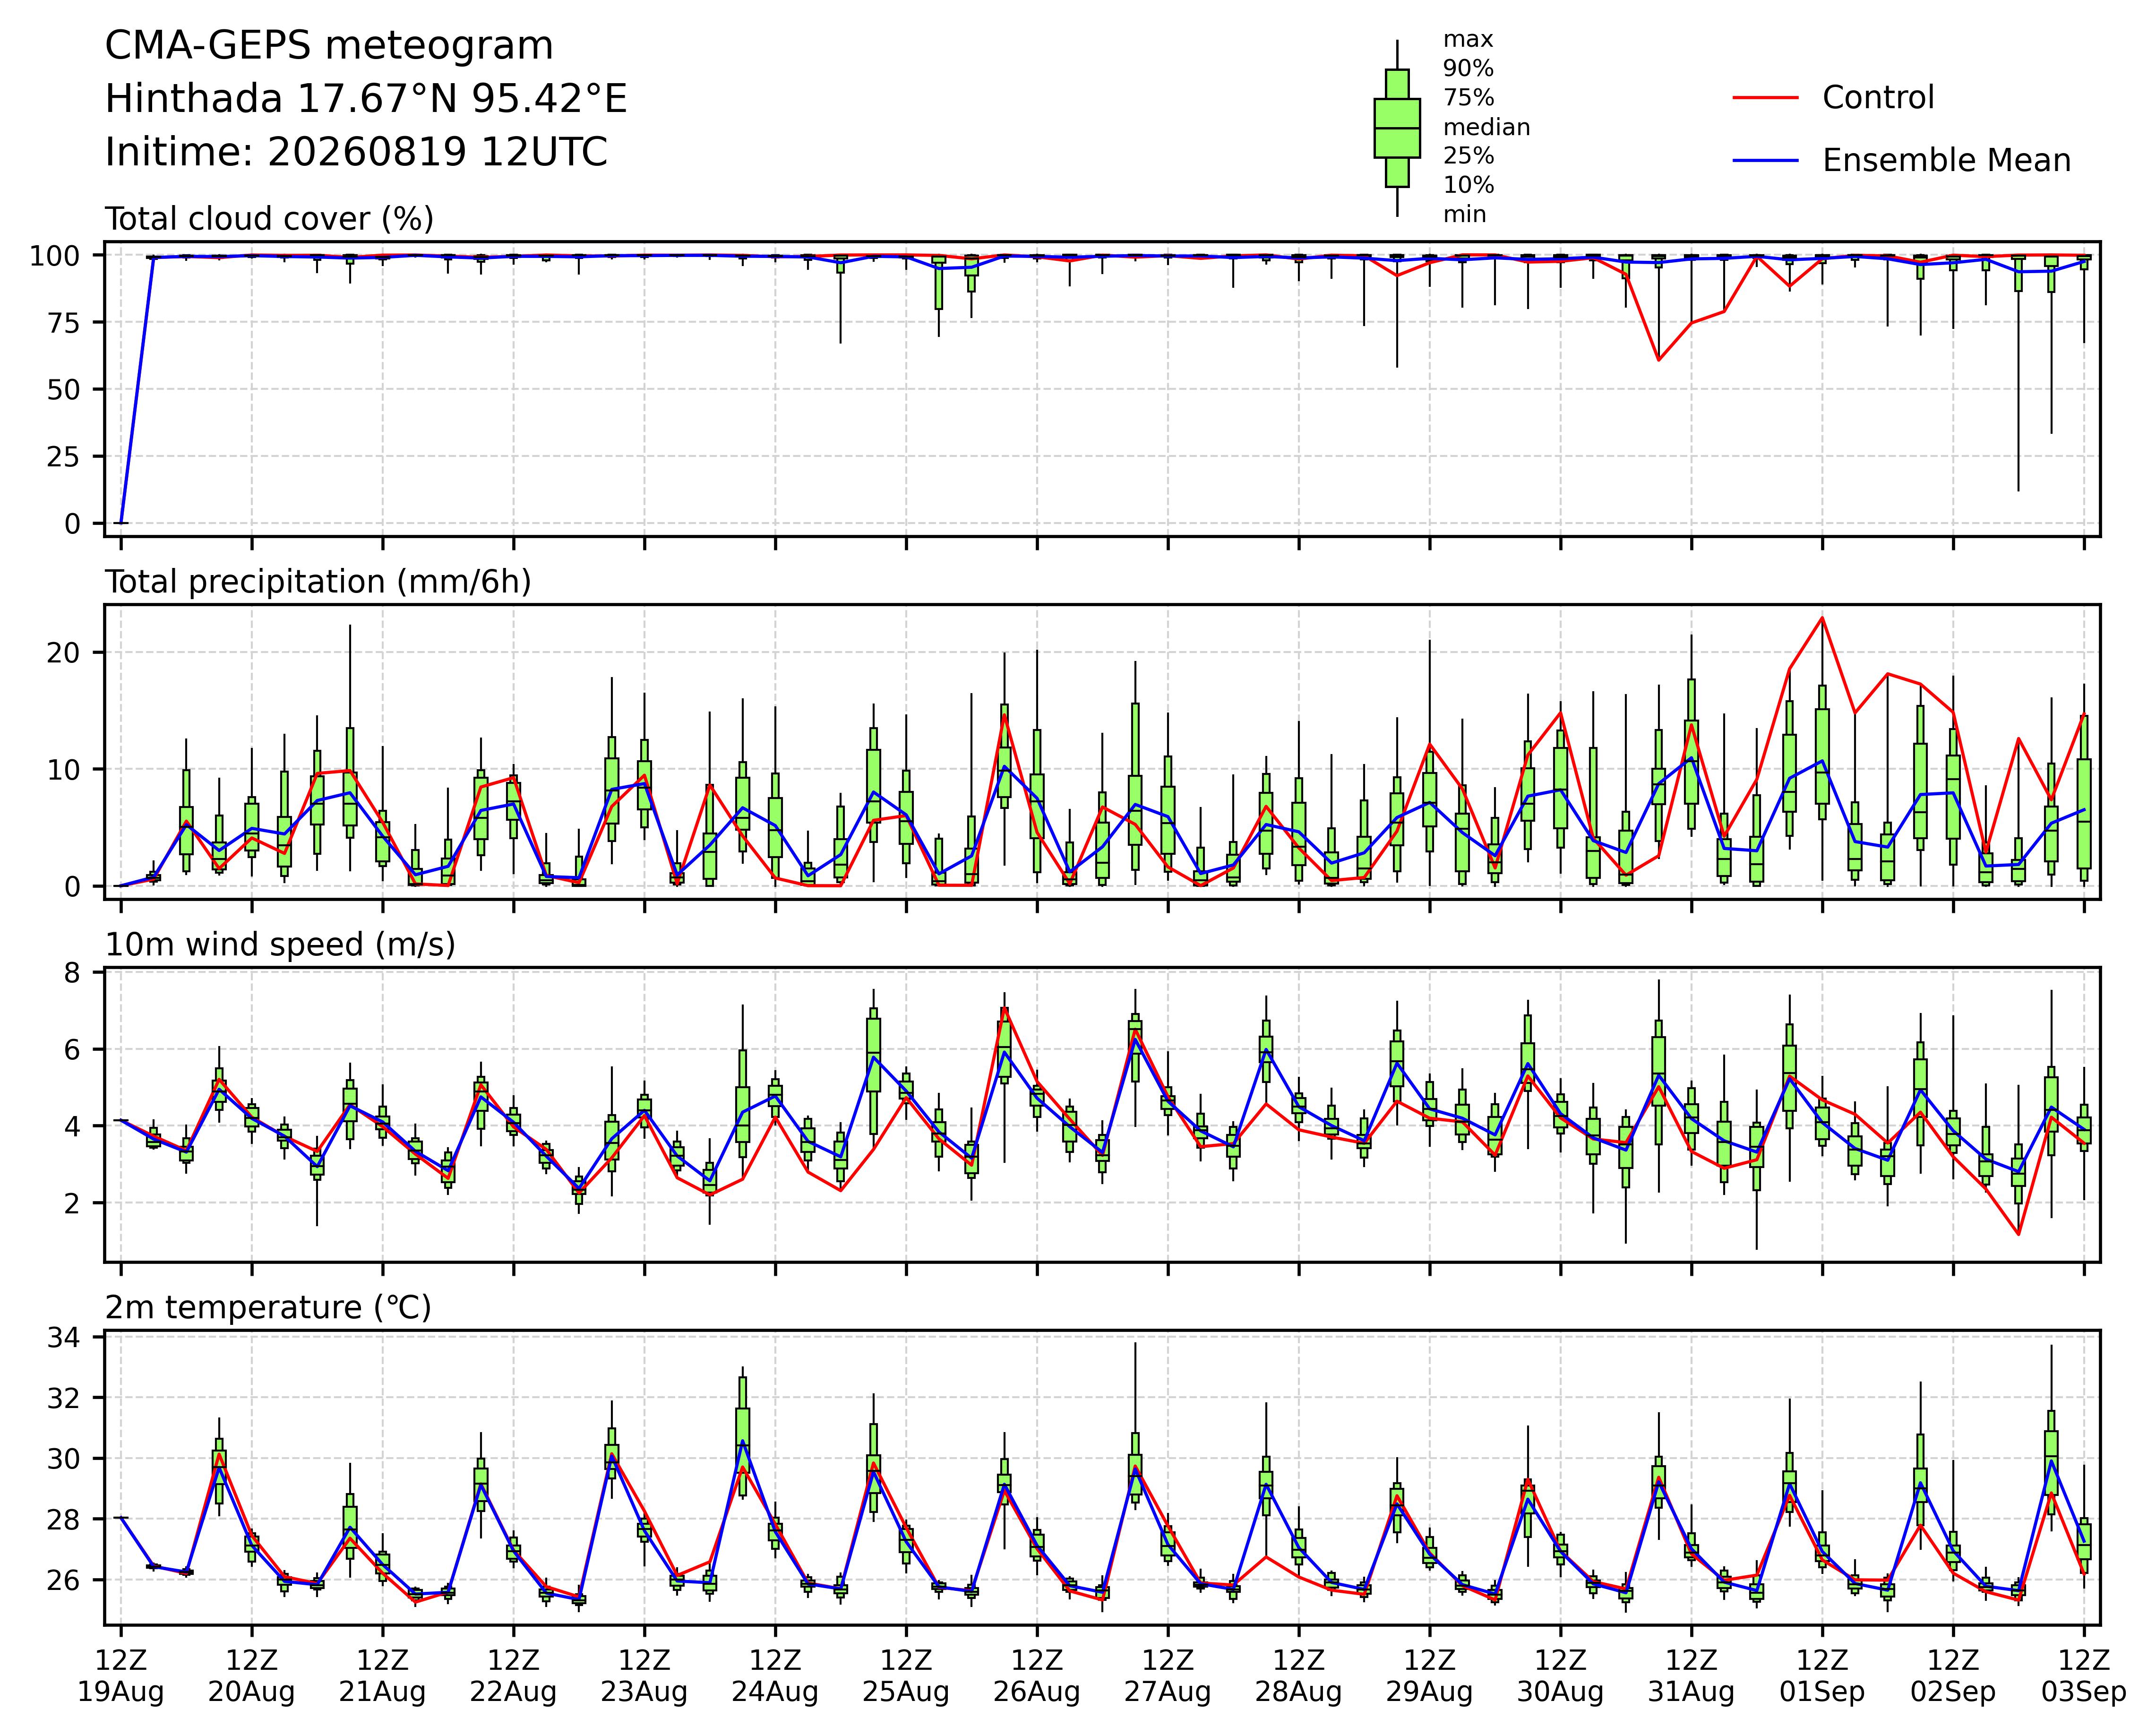Click the '25%' box-plot legend label
This screenshot has width=2156, height=1735.
pos(1468,157)
